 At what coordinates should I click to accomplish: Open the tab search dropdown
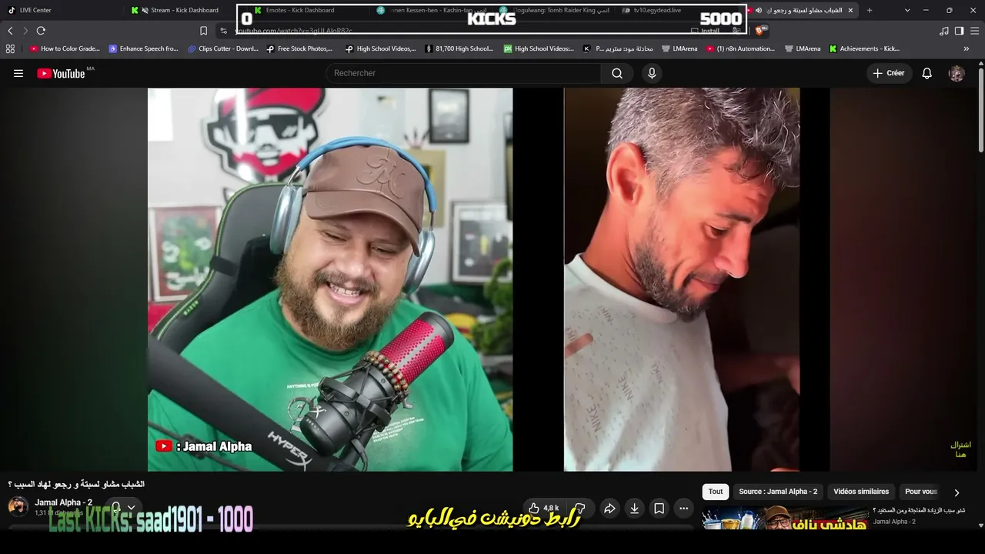pos(907,10)
